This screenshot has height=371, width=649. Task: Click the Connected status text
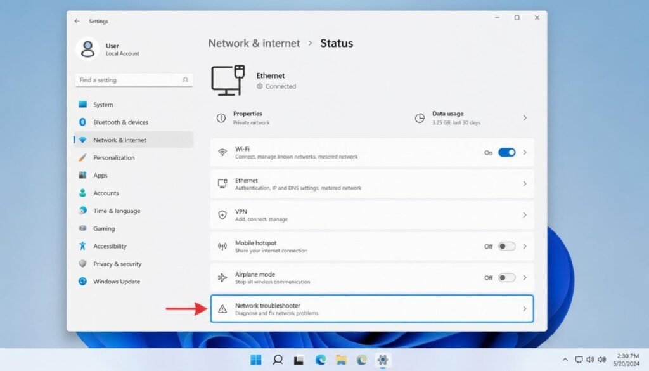point(281,86)
